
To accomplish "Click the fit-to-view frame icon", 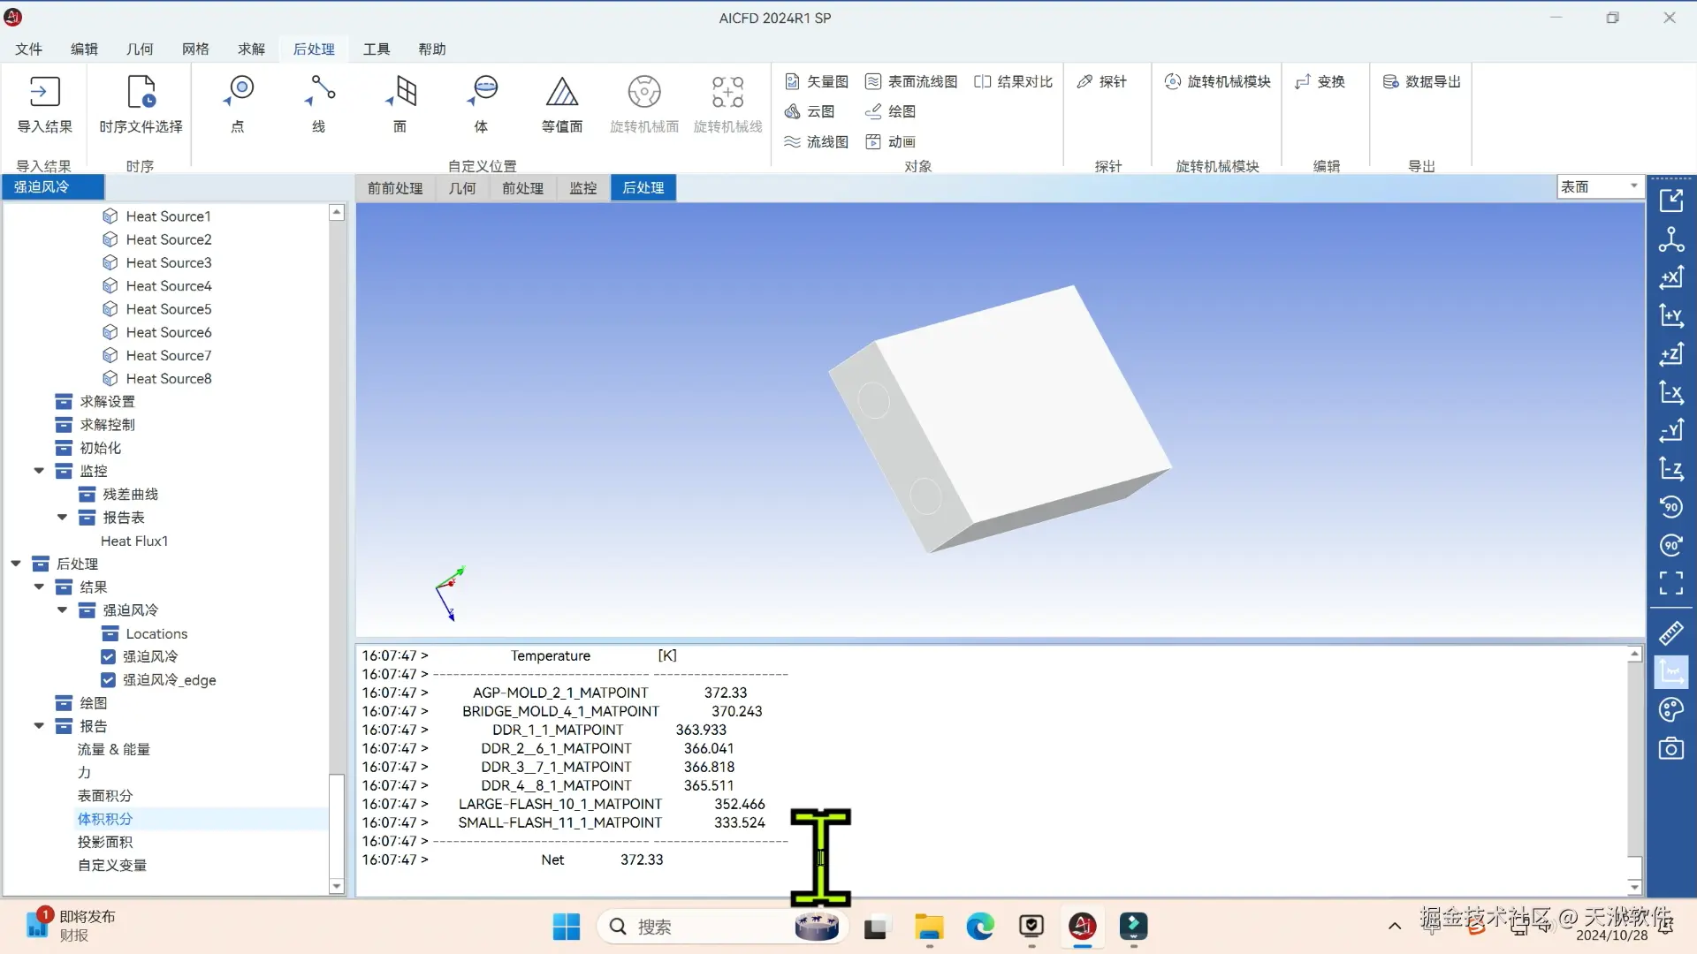I will [x=1670, y=583].
